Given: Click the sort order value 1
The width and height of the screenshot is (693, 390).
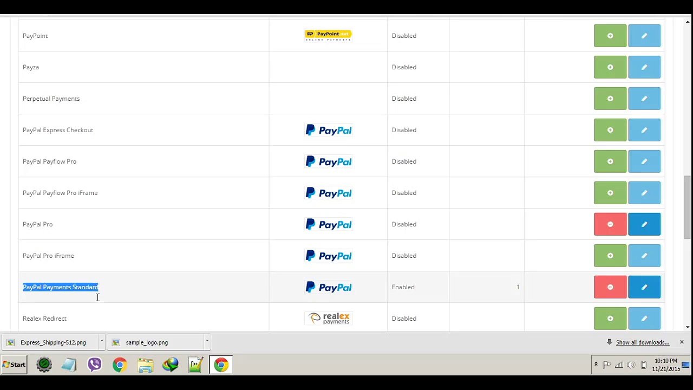Looking at the screenshot, I should (x=518, y=287).
